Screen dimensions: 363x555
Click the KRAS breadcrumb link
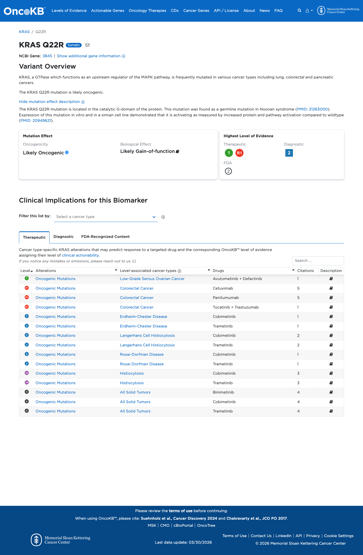click(24, 32)
